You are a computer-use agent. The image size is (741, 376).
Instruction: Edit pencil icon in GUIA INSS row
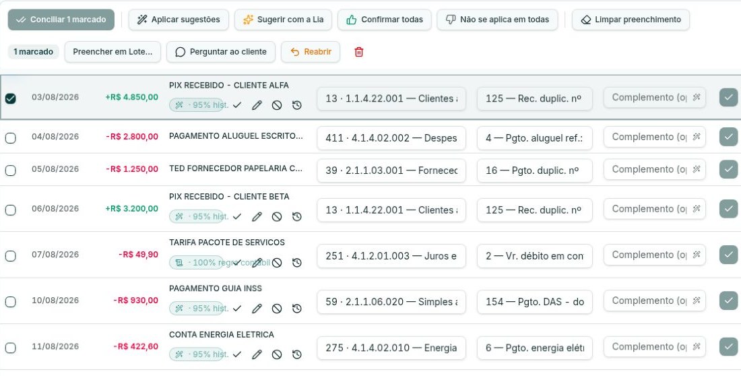[x=257, y=309]
